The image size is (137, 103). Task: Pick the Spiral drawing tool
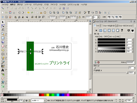3,54
